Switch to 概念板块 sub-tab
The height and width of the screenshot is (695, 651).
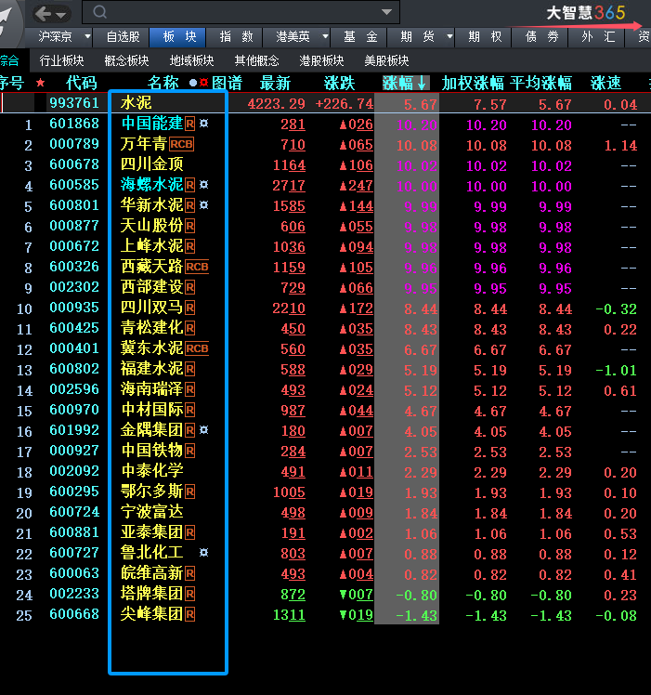click(x=126, y=60)
